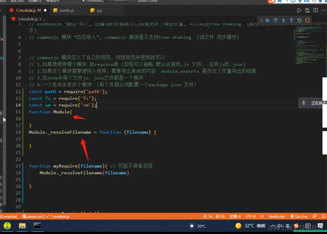Close the unsaved 1.module.js tab dot

click(45, 10)
